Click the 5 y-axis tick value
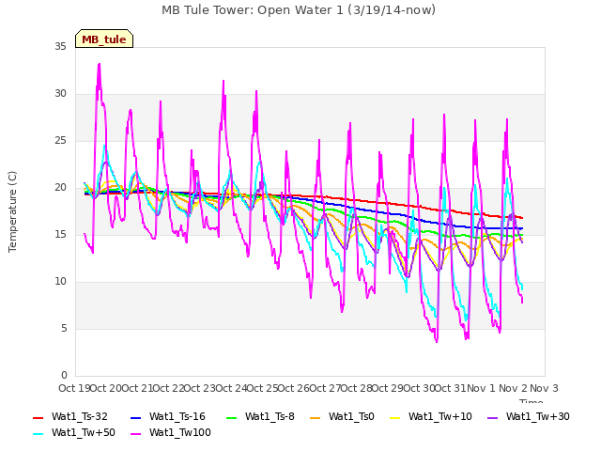Image resolution: width=601 pixels, height=451 pixels. point(64,329)
